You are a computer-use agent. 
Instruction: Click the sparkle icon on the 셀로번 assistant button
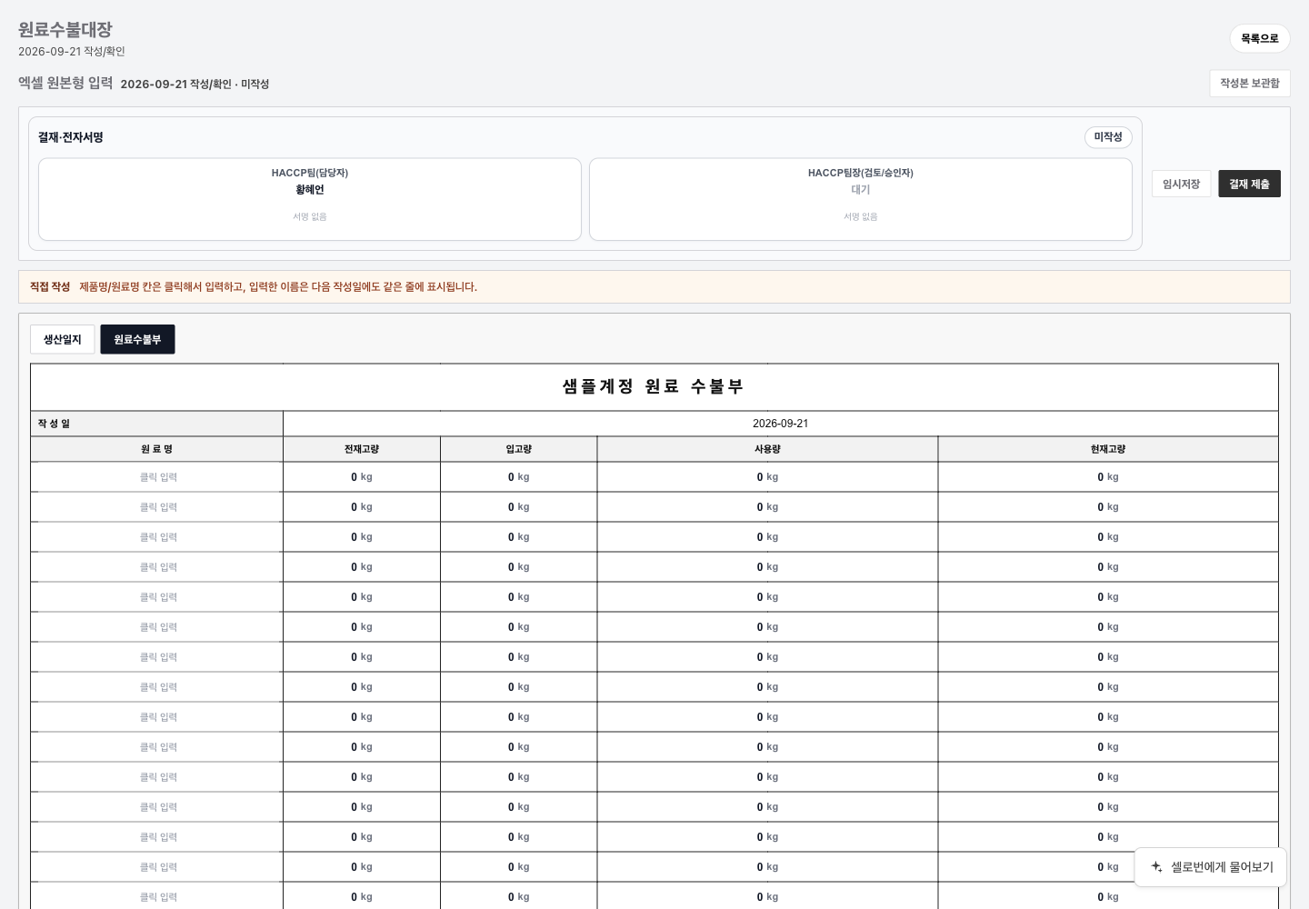1156,867
